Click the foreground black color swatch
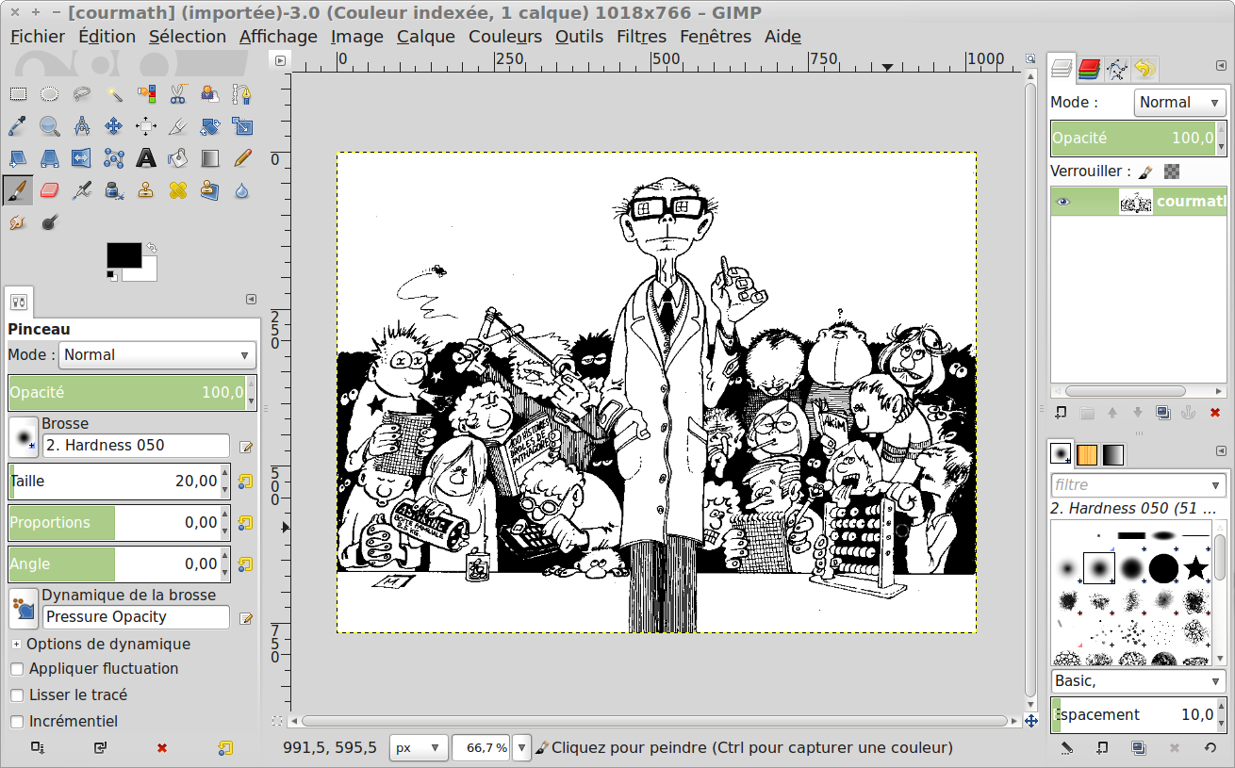Screen dimensions: 1235x768 pos(124,254)
